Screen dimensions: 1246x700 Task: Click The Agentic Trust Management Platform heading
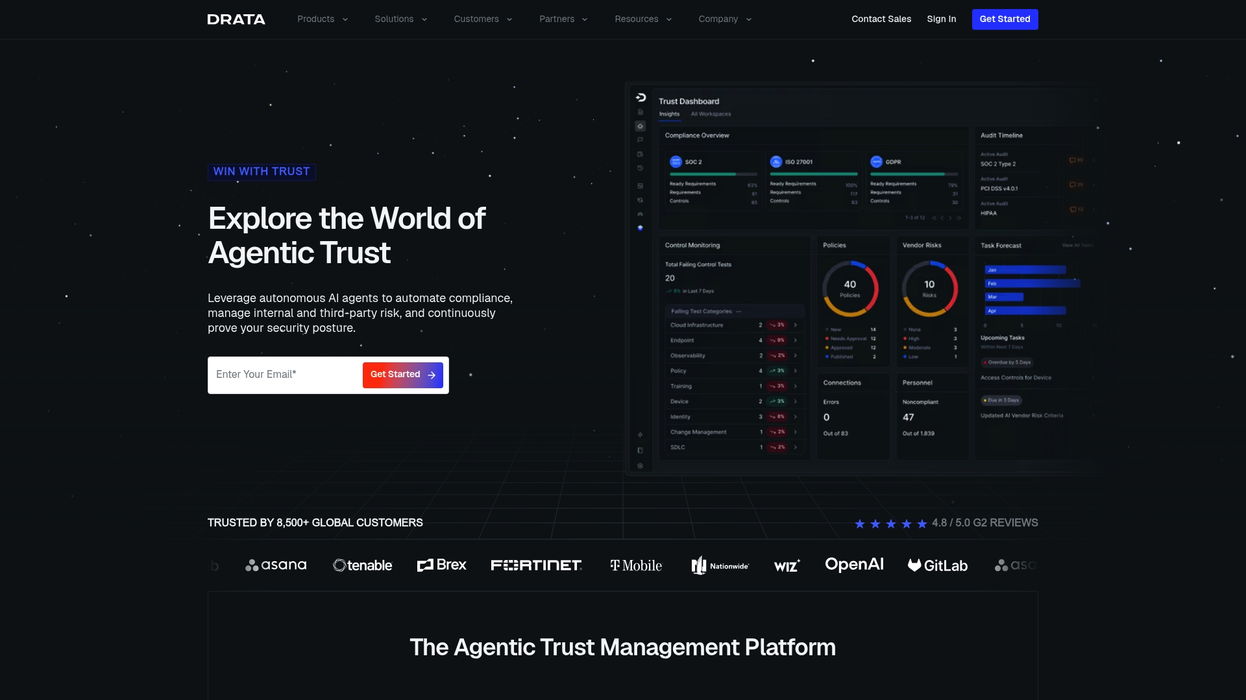point(623,647)
